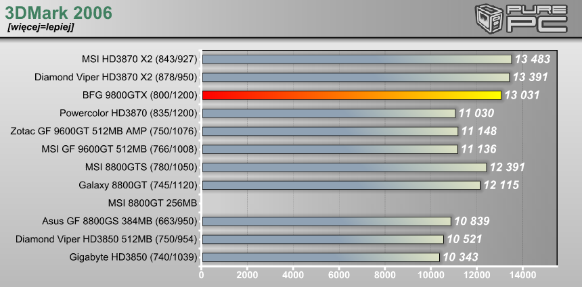Click the MSI HD3870 X2 bar
The width and height of the screenshot is (582, 287).
tap(357, 59)
